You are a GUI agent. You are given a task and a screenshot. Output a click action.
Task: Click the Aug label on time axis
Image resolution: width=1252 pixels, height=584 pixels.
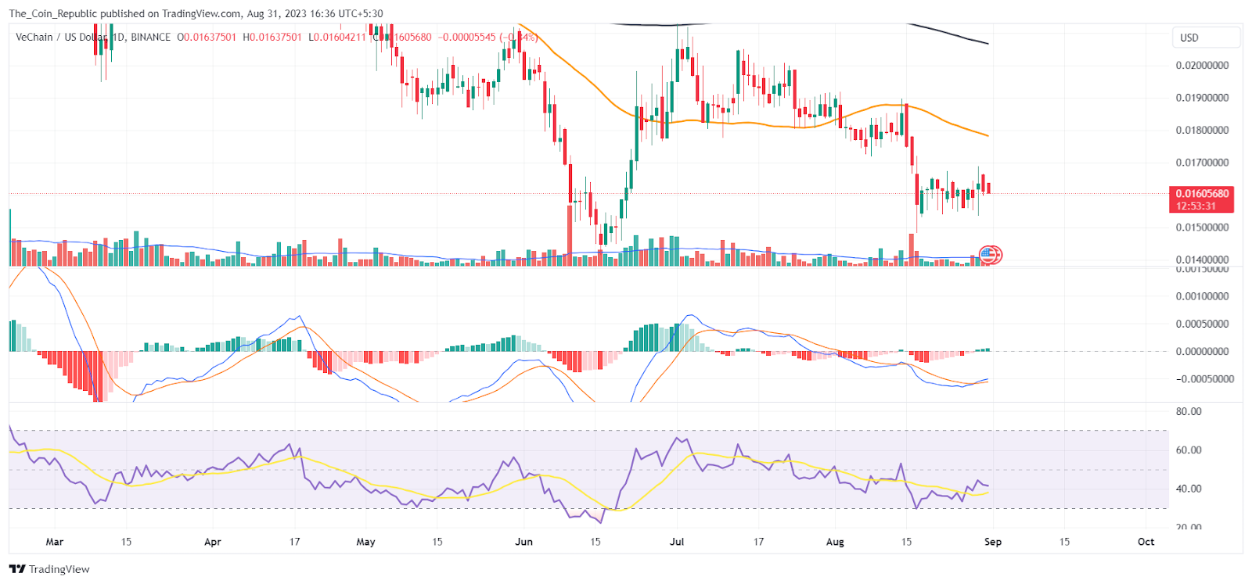point(835,542)
